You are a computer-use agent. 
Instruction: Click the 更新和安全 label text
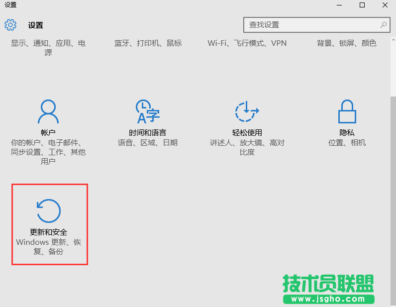coord(49,232)
